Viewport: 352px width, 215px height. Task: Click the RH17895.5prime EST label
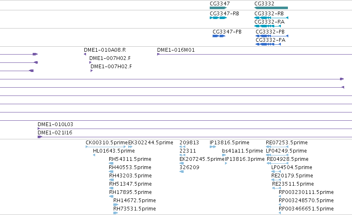click(130, 192)
